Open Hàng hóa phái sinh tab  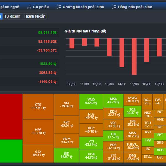(135, 7)
